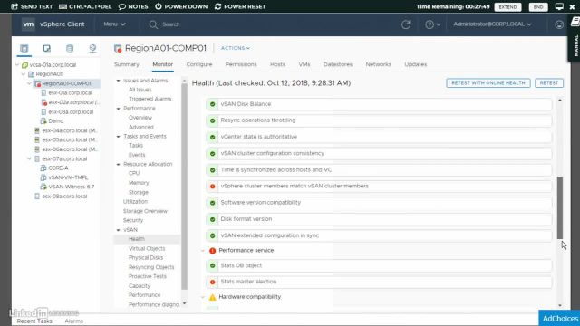This screenshot has height=326, width=580.
Task: Switch to the Permissions tab
Action: click(241, 64)
